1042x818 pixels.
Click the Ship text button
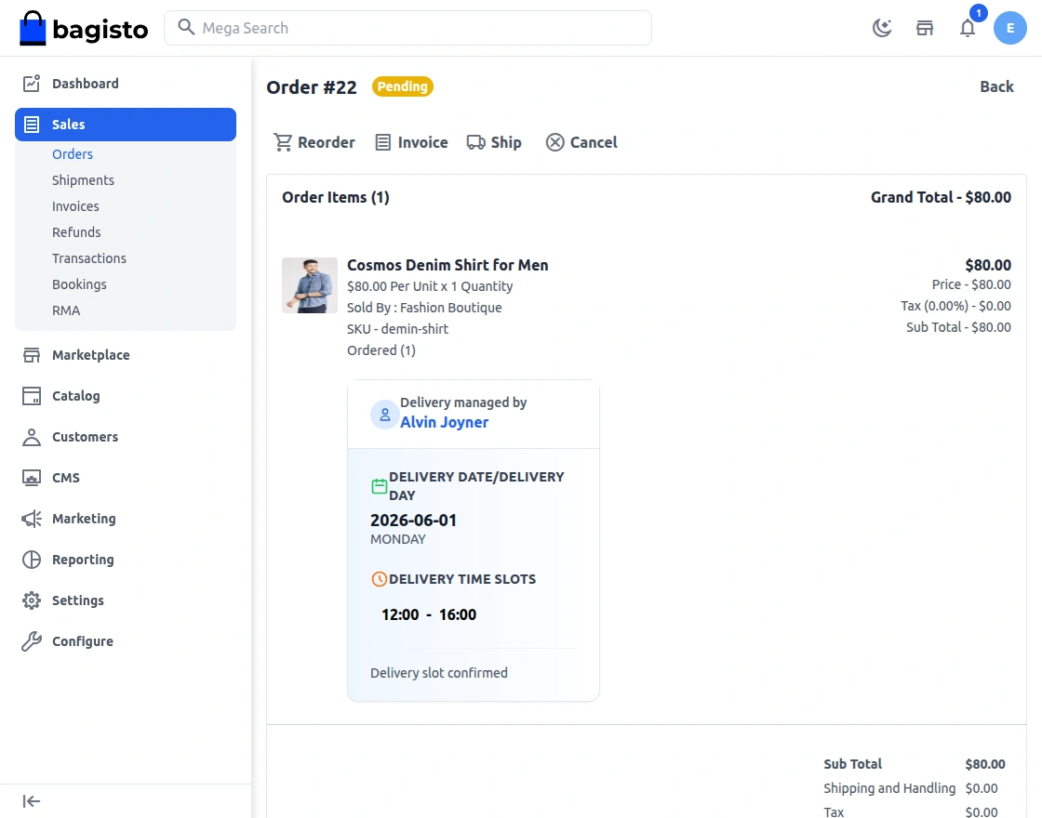pos(506,143)
